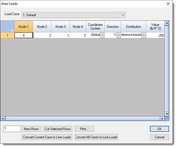The height and width of the screenshot is (148, 177).
Task: Select the Node-2 cell in row 1
Action: tap(42, 35)
